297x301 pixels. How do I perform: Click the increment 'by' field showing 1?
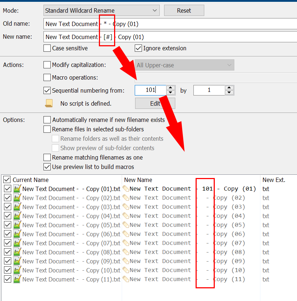point(209,90)
